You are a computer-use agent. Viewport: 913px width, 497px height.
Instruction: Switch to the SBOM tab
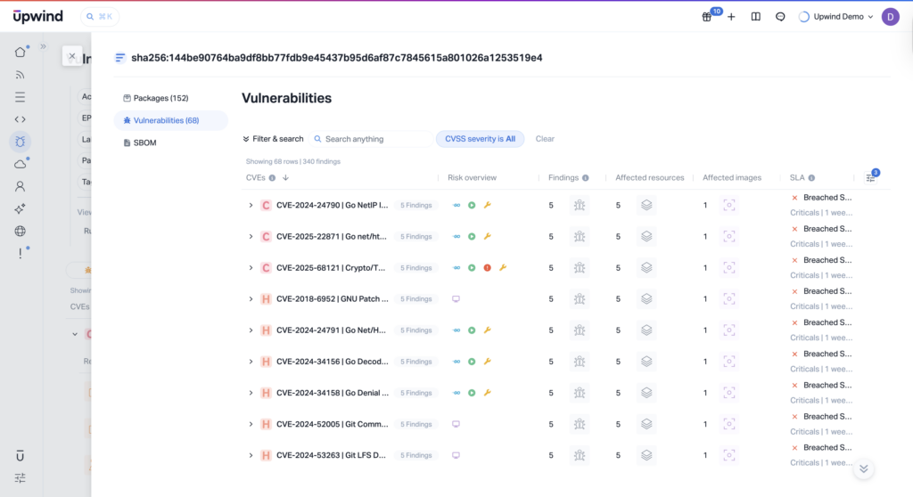click(x=144, y=143)
